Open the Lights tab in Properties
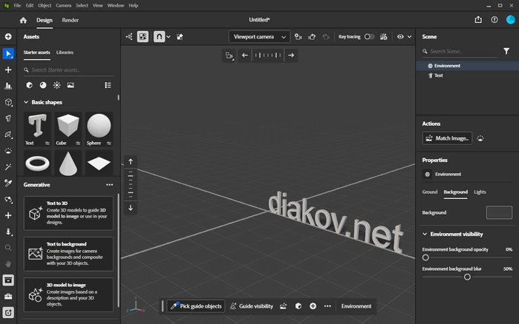 point(480,192)
